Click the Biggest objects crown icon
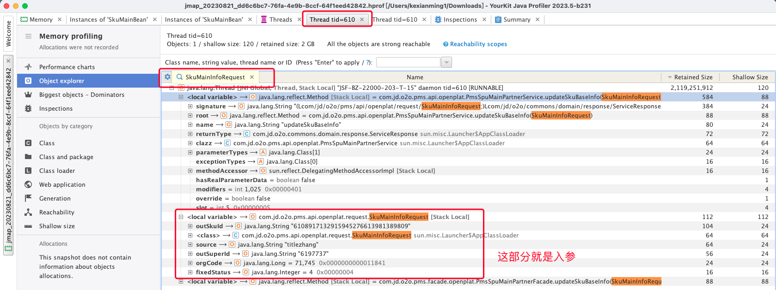The width and height of the screenshot is (776, 290). 28,95
